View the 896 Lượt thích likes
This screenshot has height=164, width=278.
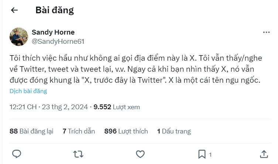point(126,131)
